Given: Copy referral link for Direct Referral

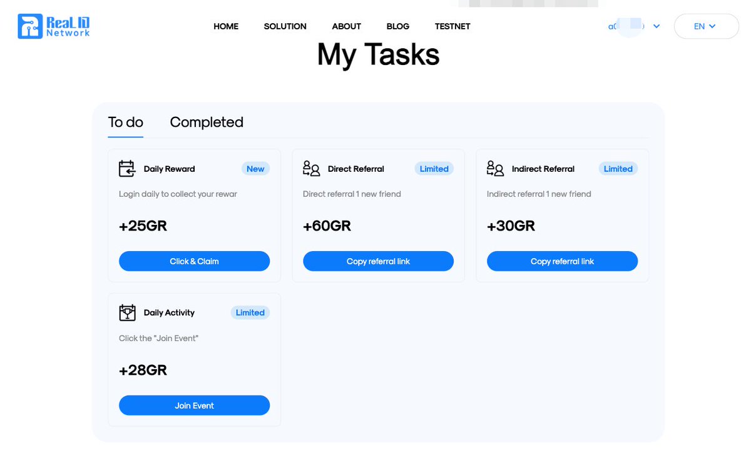Looking at the screenshot, I should point(378,261).
